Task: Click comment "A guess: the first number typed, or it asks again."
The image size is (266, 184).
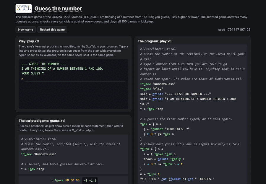Action: pyautogui.click(x=186, y=119)
